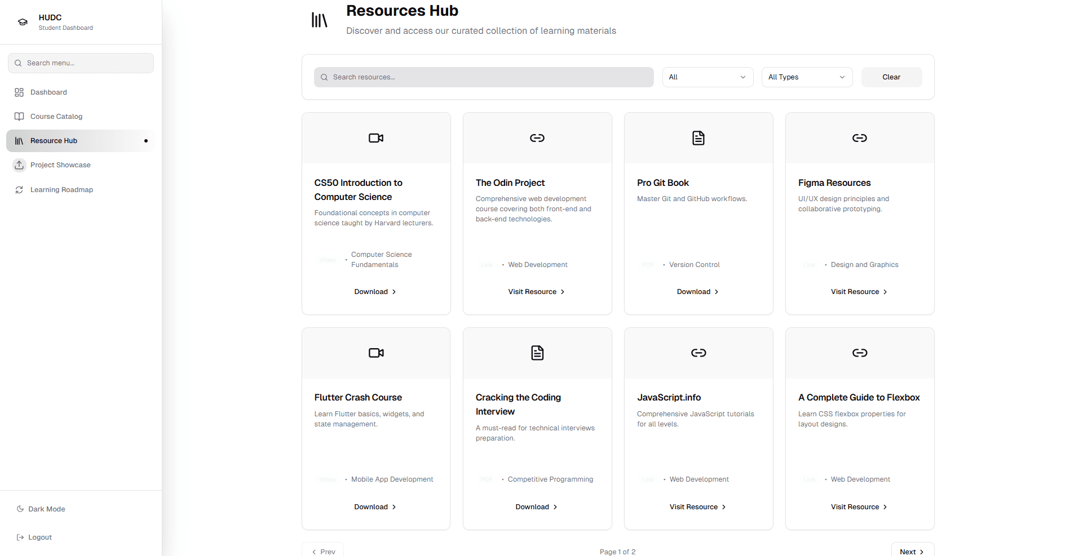This screenshot has width=1070, height=556.
Task: Click the video icon on Flutter Crash Course
Action: (x=376, y=353)
